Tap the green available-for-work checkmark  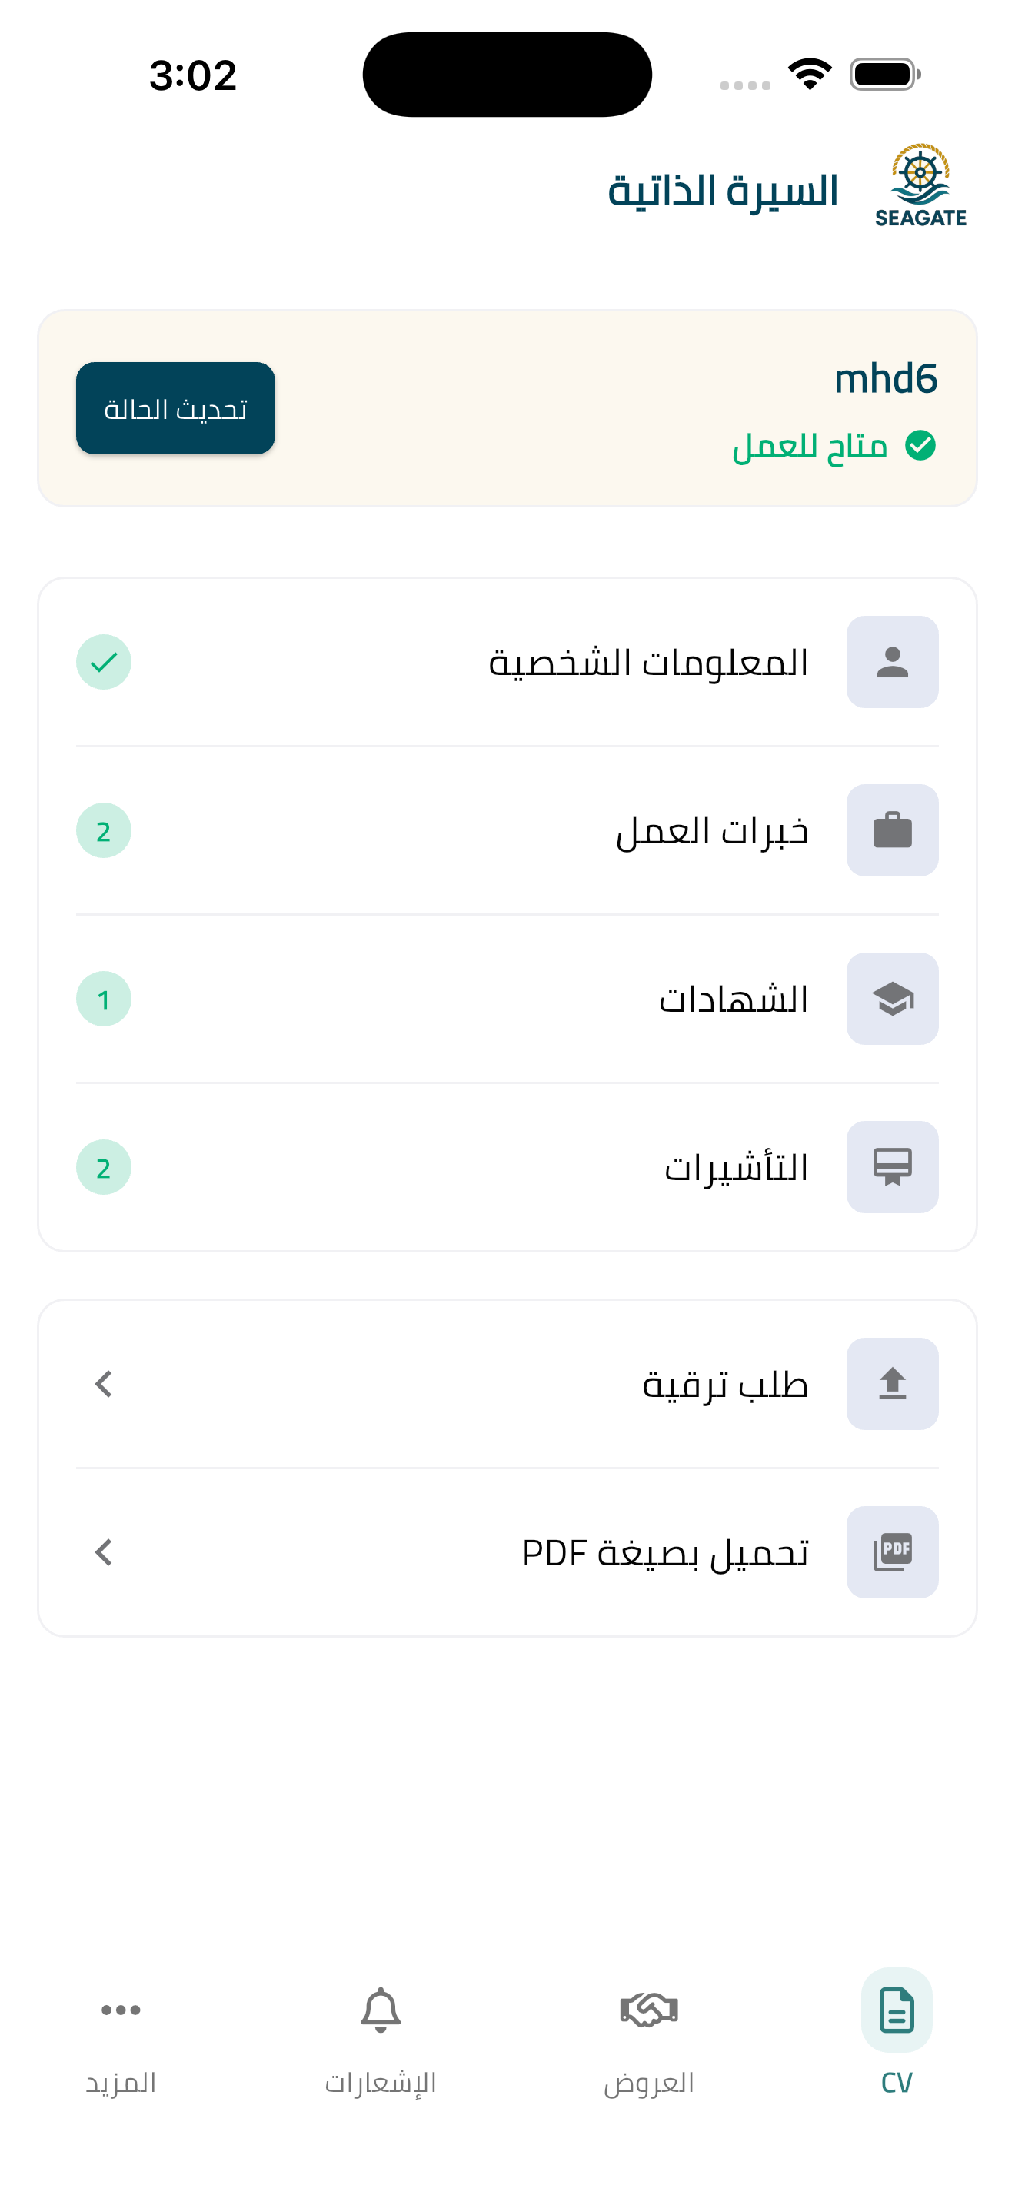pyautogui.click(x=920, y=445)
